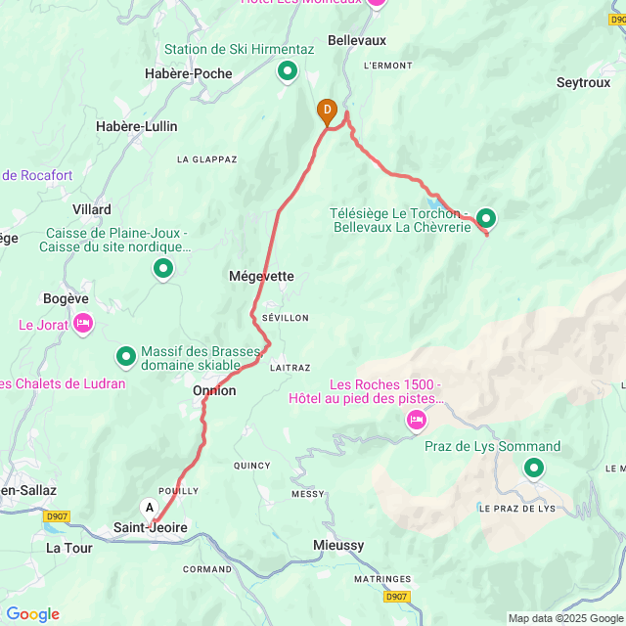Click the orange D destination marker
This screenshot has height=626, width=626.
[x=327, y=112]
